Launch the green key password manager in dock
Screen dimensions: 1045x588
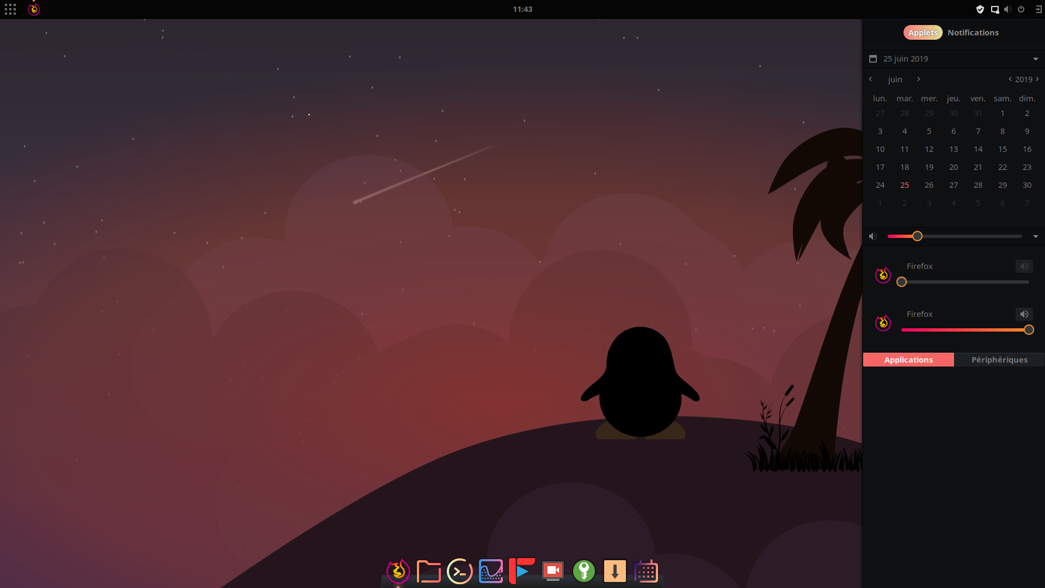[x=584, y=571]
